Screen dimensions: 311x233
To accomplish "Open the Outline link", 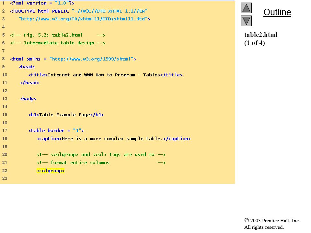I will [277, 12].
